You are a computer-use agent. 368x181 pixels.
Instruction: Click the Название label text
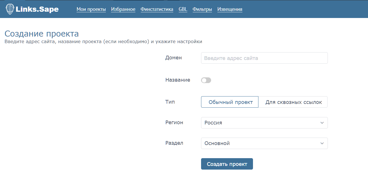[178, 80]
